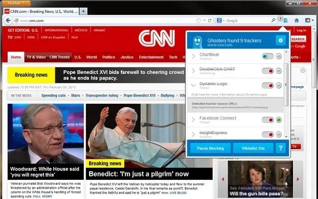Click Log in link
The height and width of the screenshot is (199, 318).
click(x=301, y=30)
